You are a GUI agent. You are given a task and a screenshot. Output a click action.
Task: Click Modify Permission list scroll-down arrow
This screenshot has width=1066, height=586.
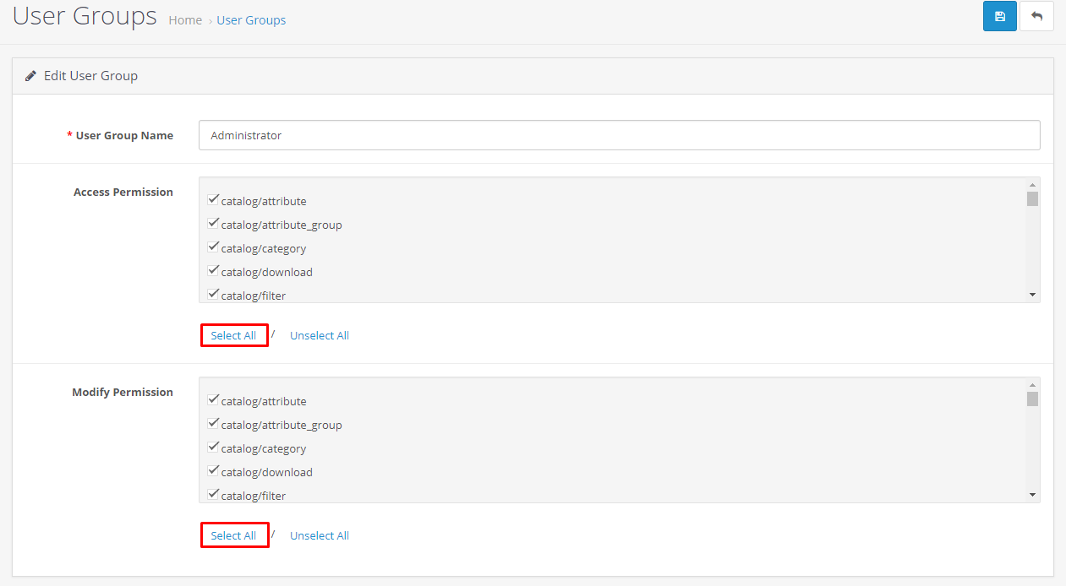[1032, 495]
